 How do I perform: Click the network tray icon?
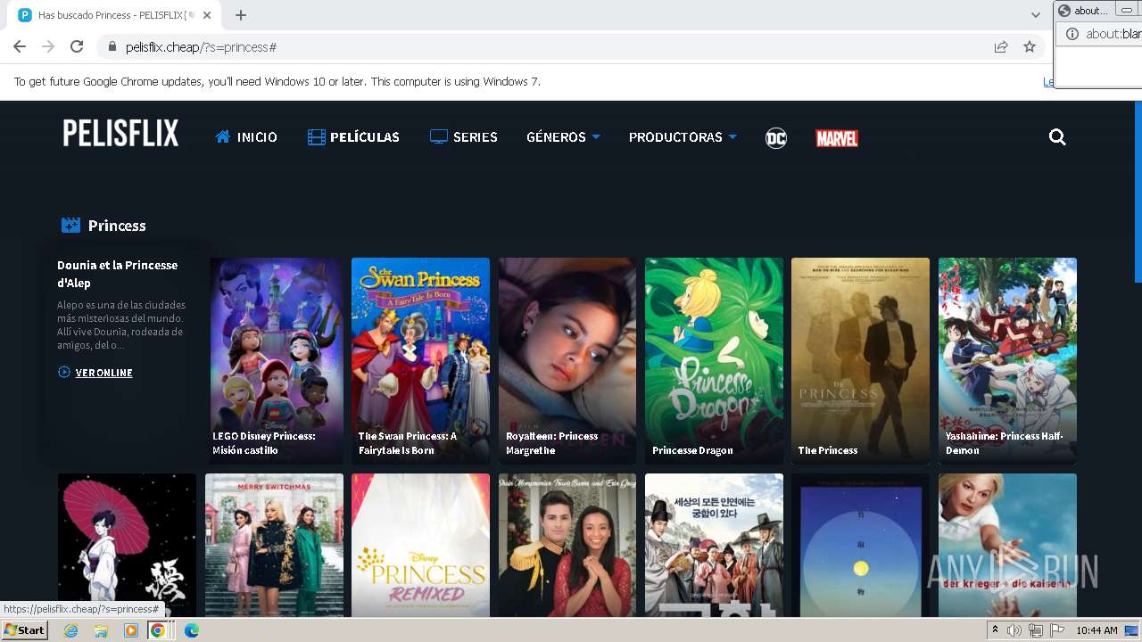click(x=1036, y=630)
